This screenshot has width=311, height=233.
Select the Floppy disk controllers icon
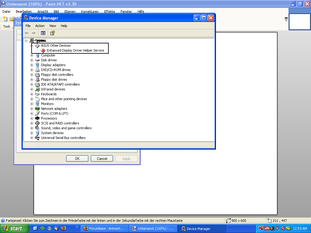[x=37, y=75]
